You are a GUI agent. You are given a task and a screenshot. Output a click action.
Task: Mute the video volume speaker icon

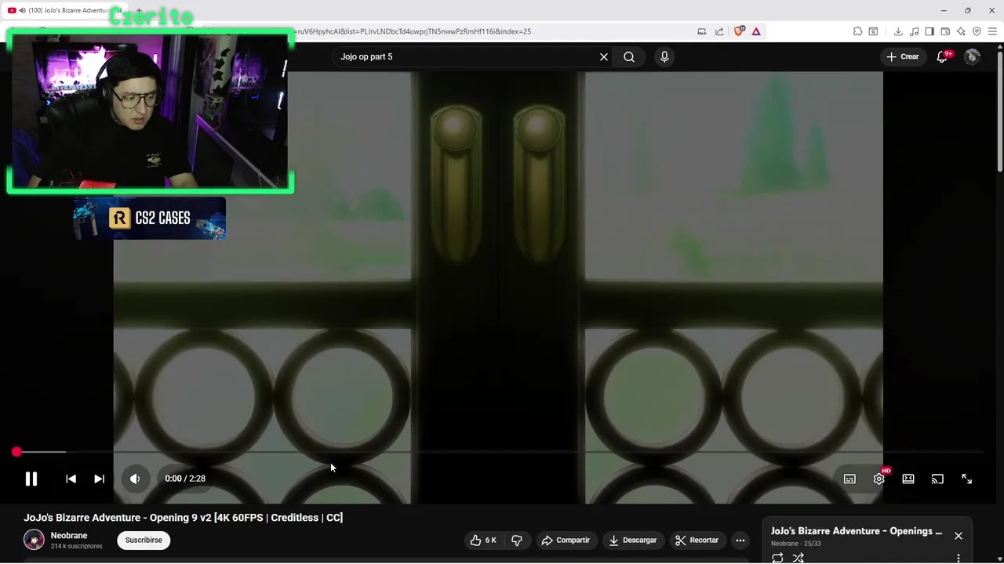click(x=135, y=479)
